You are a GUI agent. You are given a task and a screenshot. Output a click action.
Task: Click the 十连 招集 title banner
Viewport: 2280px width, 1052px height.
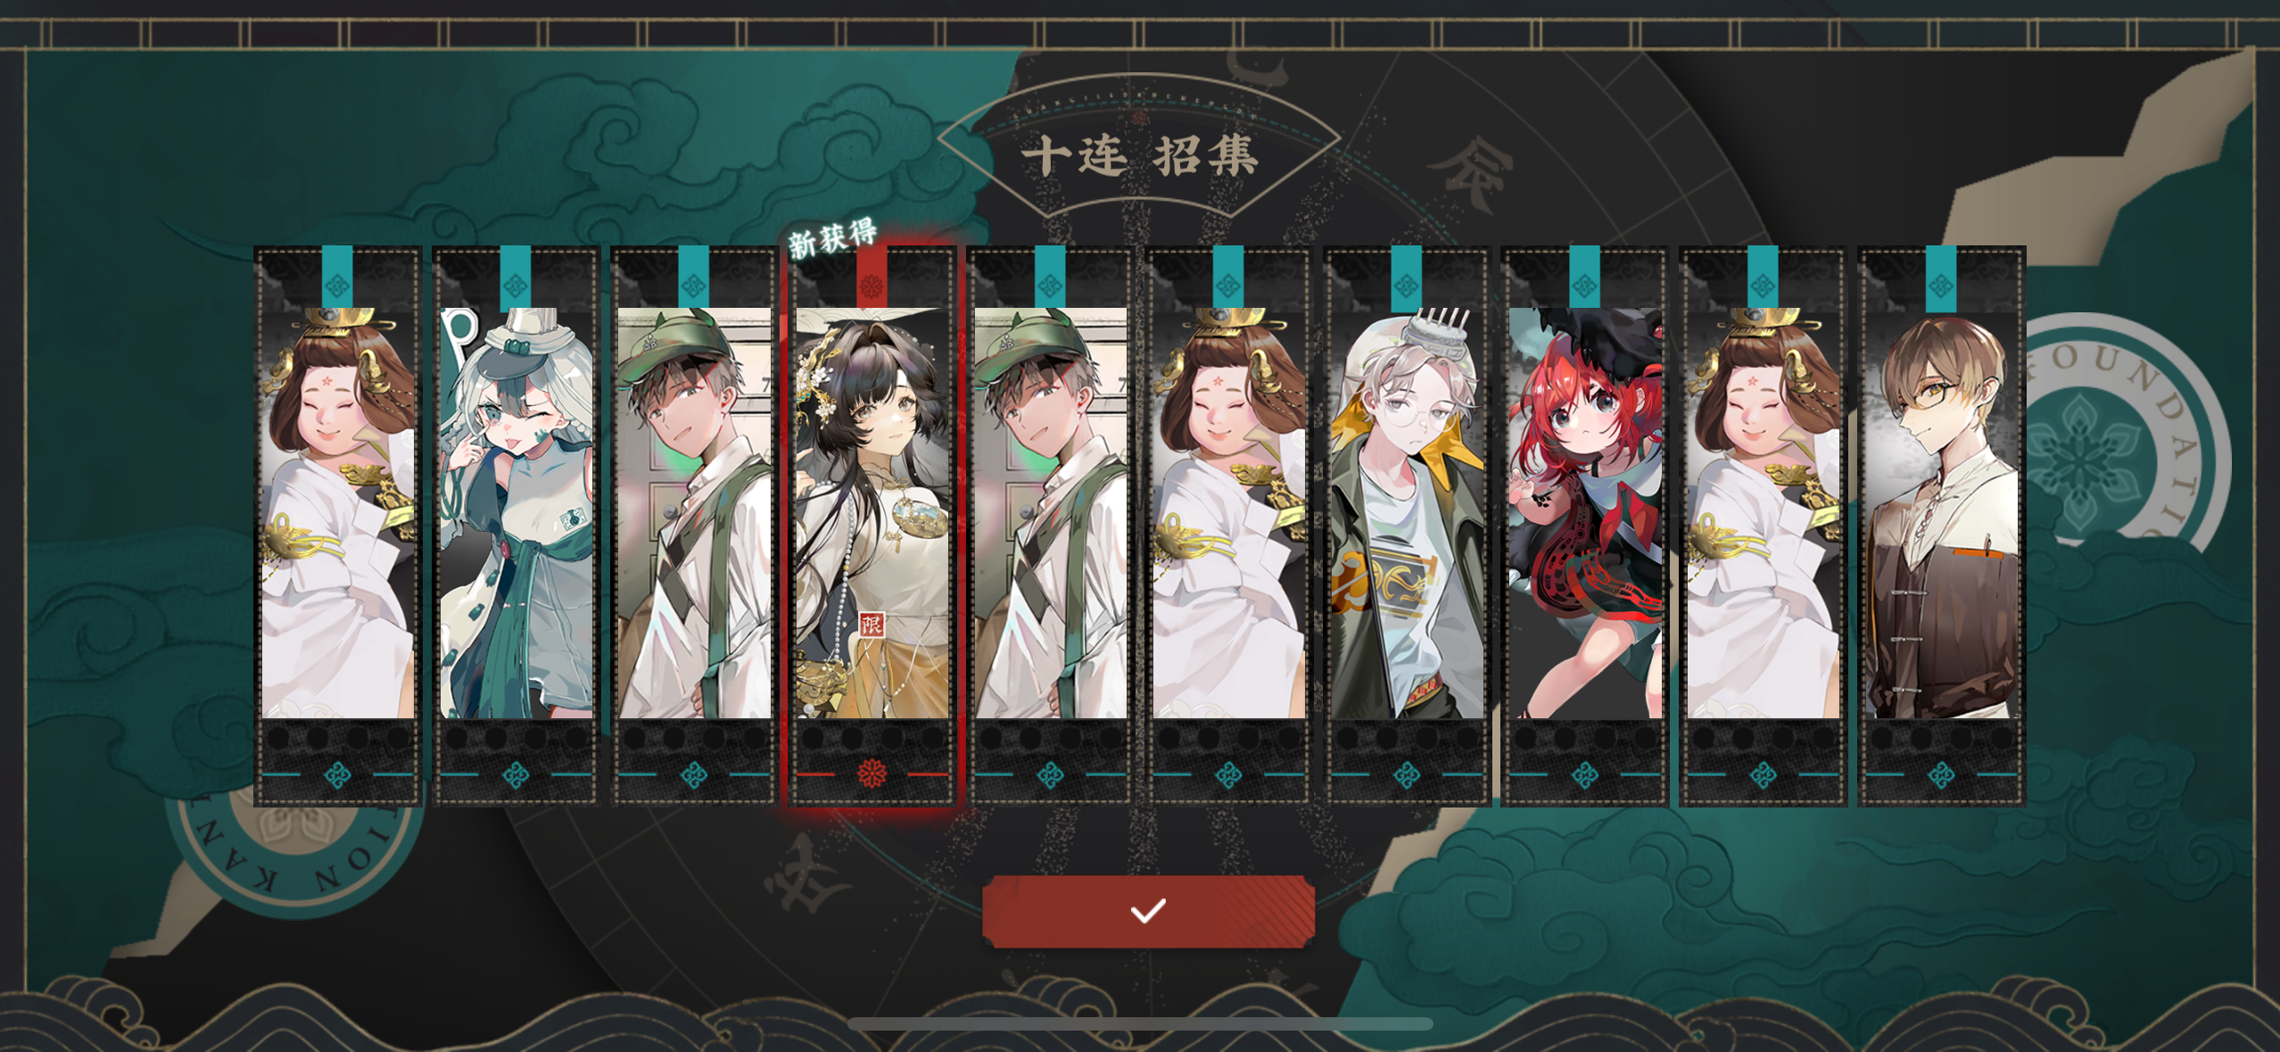click(1139, 156)
